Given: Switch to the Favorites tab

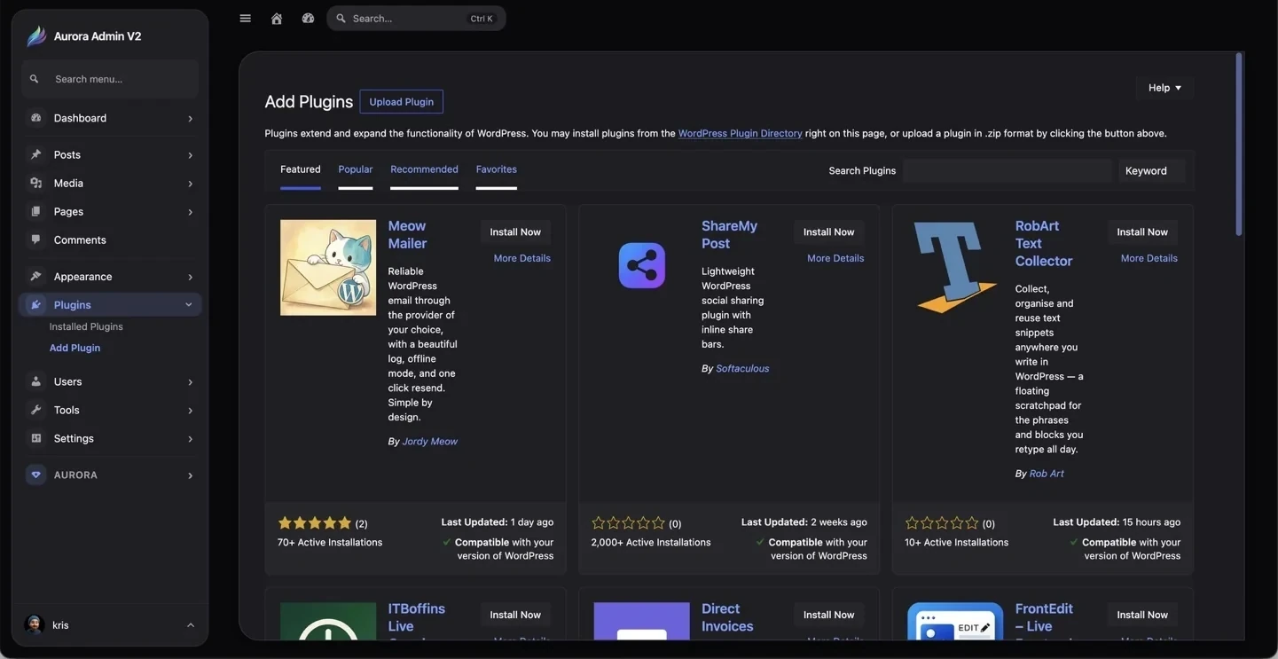Looking at the screenshot, I should [x=497, y=169].
